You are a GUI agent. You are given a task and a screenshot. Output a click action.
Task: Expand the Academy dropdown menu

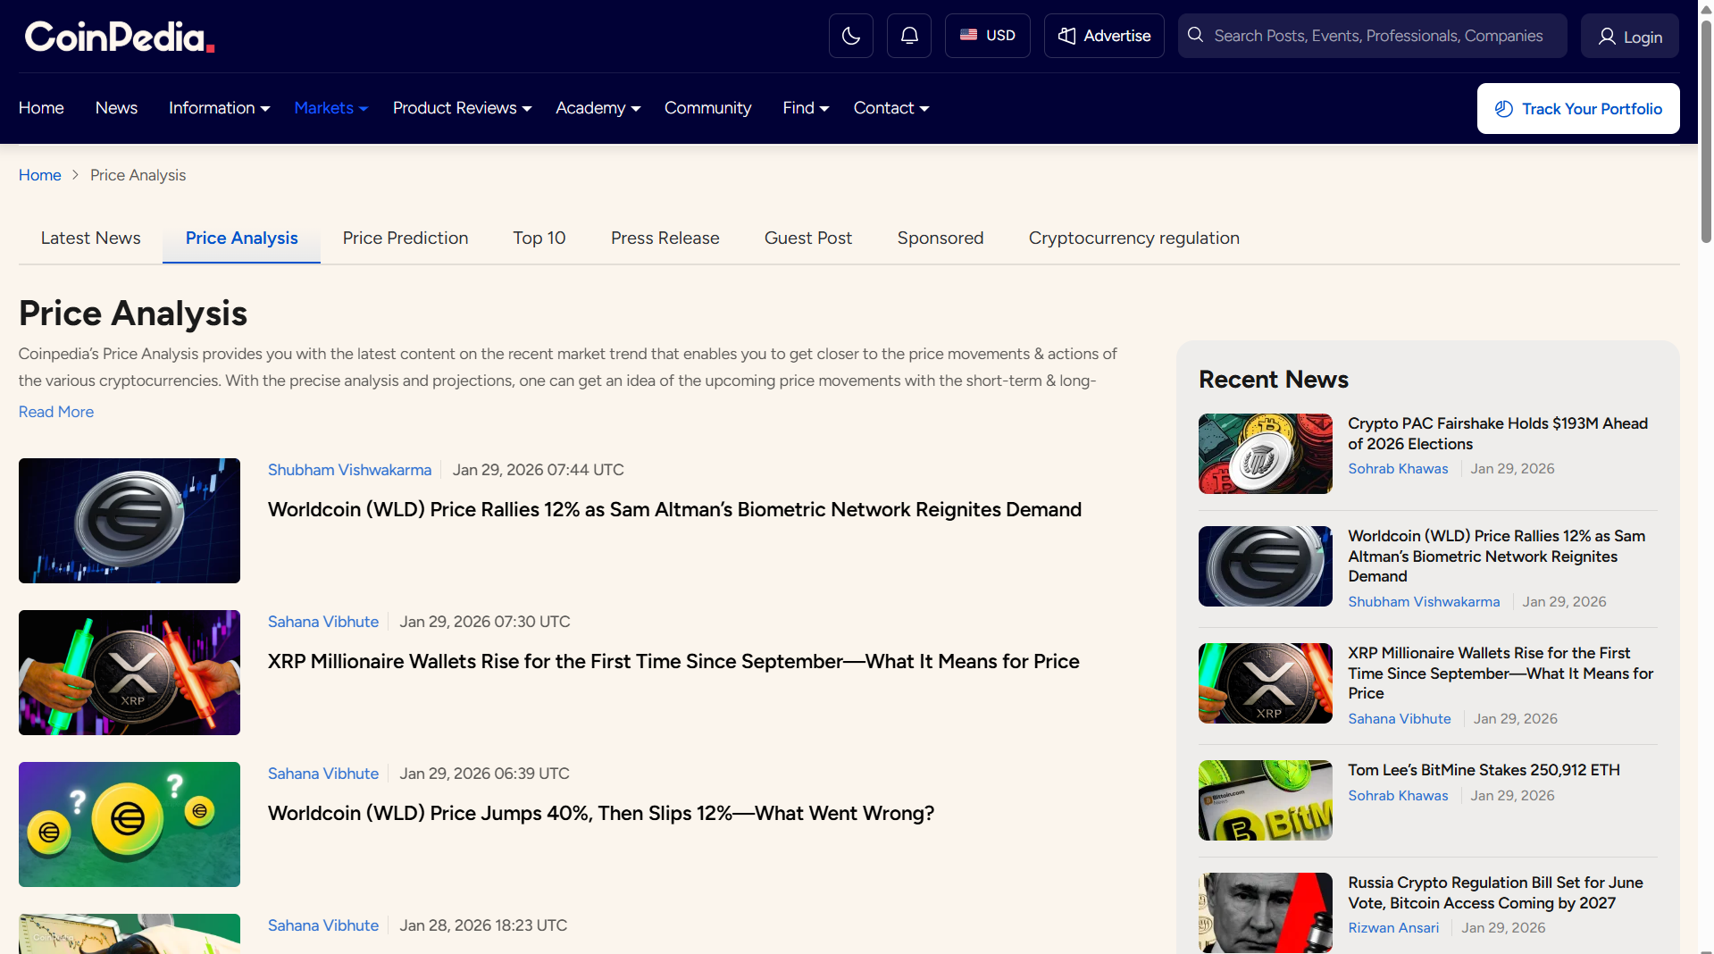598,108
